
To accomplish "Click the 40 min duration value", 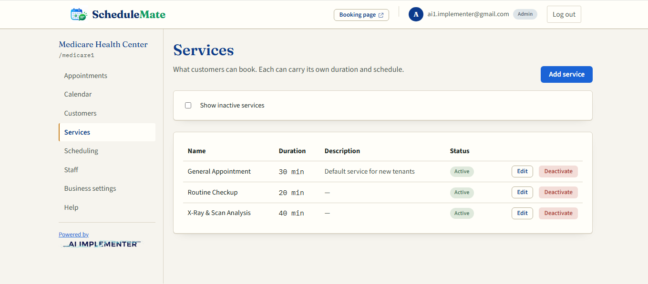I will point(291,214).
